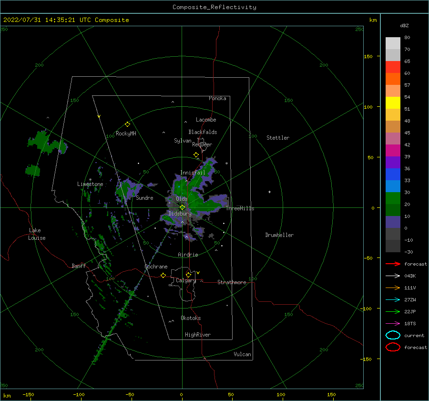Click the asterisk marker above Limestone
Viewport: 429px width, 401px height.
(90, 180)
